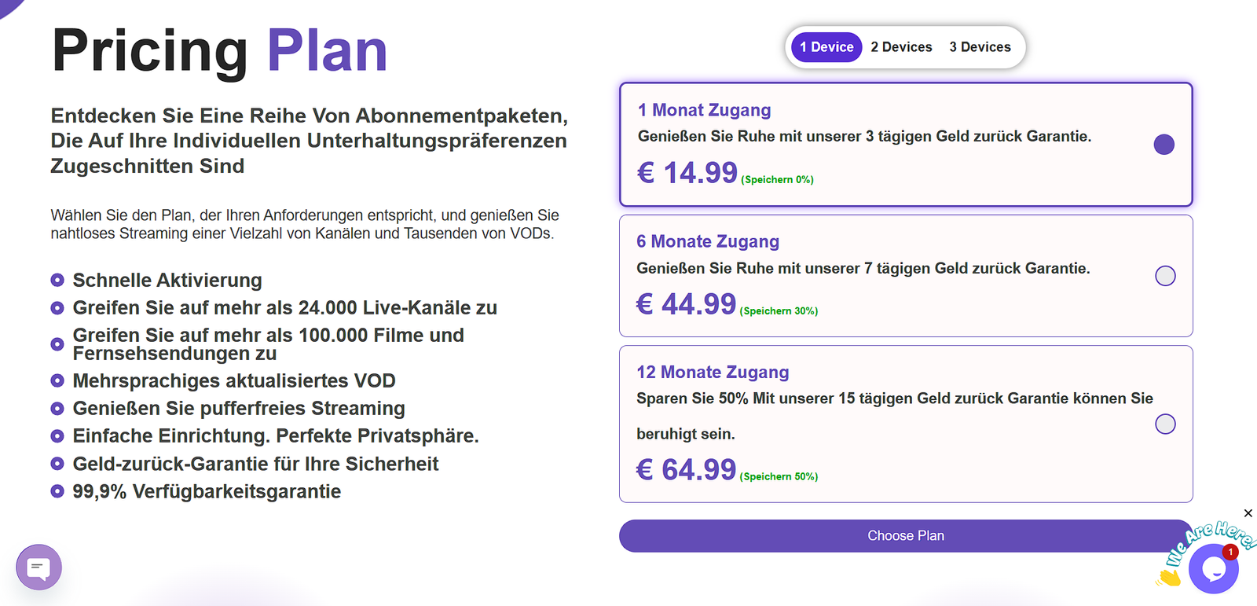Click the Choose Plan button
Viewport: 1257px width, 606px height.
pyautogui.click(x=906, y=536)
